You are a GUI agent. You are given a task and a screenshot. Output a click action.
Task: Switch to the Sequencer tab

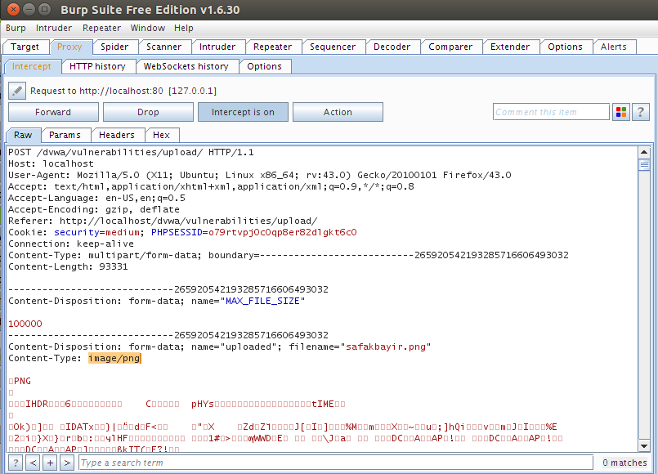click(333, 47)
